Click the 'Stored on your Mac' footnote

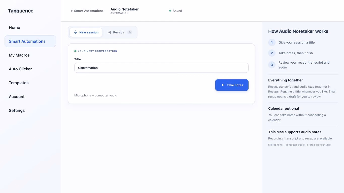(x=319, y=145)
